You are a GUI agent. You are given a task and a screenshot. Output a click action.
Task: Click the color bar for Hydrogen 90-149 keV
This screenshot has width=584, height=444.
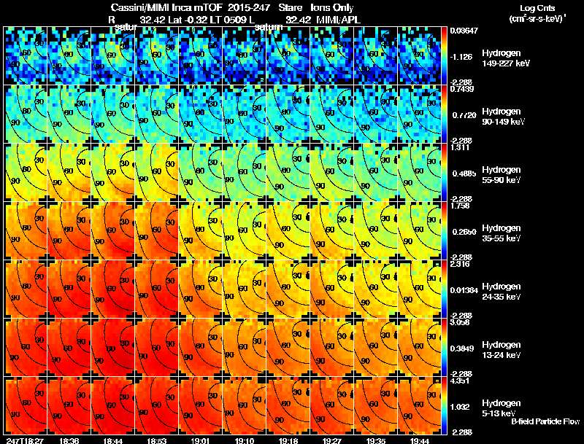coord(444,114)
